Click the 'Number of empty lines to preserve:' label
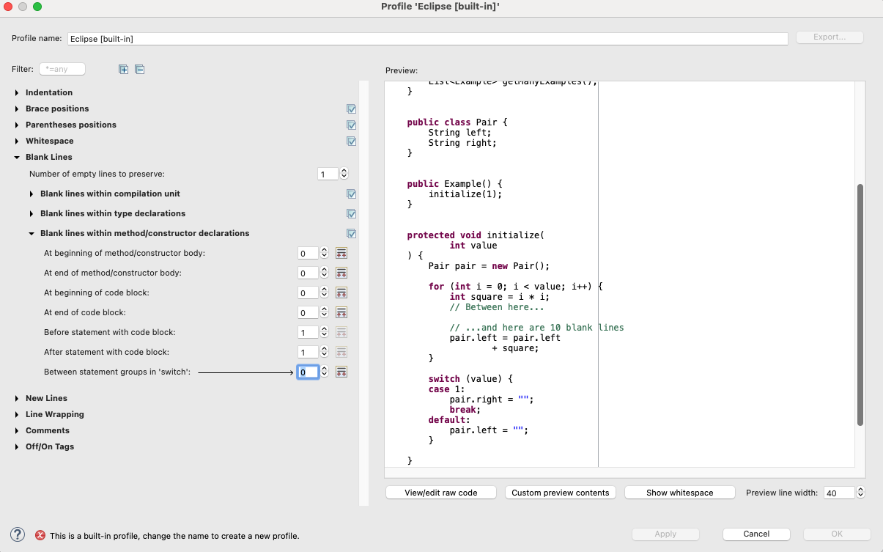 [x=97, y=174]
